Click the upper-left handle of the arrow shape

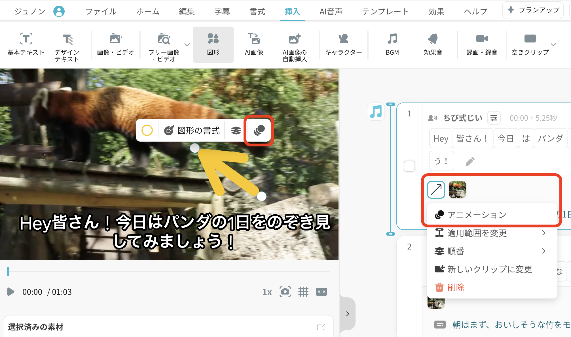pos(194,148)
